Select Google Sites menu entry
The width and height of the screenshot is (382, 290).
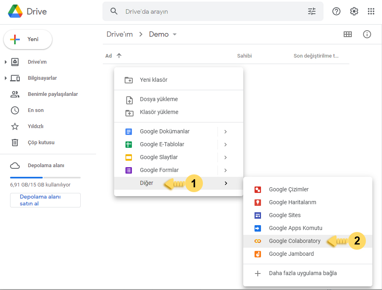308,215
